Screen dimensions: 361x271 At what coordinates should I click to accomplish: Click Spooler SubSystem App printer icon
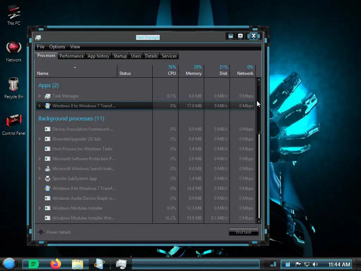tap(48, 179)
